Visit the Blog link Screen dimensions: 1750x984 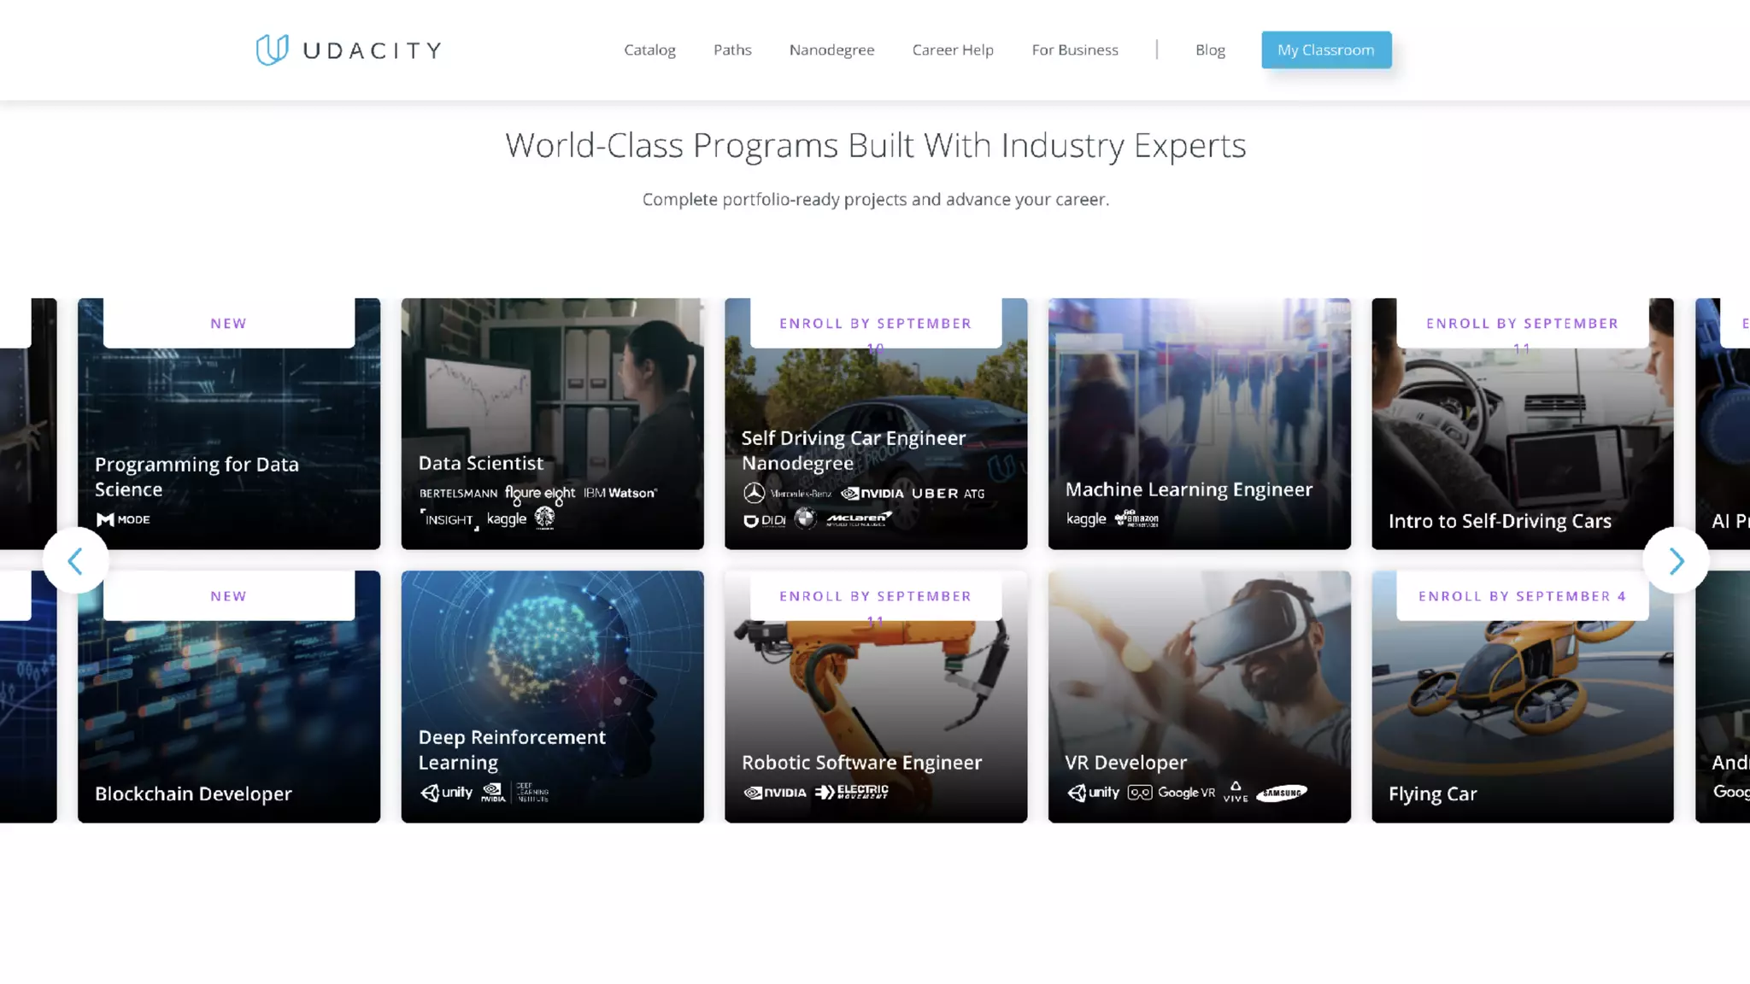click(x=1210, y=50)
